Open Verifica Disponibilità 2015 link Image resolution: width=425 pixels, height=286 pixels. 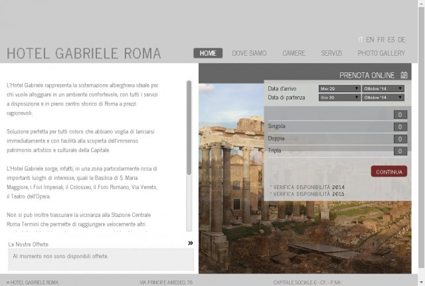(x=307, y=194)
